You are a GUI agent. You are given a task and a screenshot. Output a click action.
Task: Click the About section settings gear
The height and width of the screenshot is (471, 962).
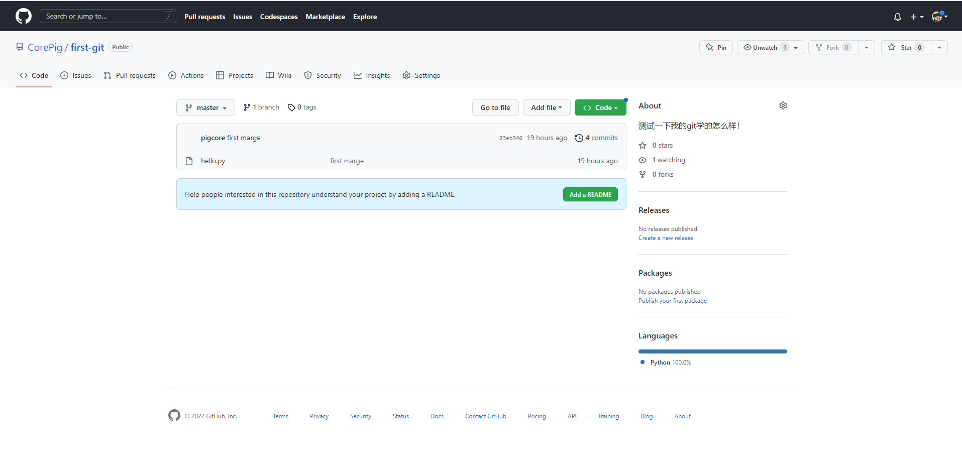click(x=783, y=105)
